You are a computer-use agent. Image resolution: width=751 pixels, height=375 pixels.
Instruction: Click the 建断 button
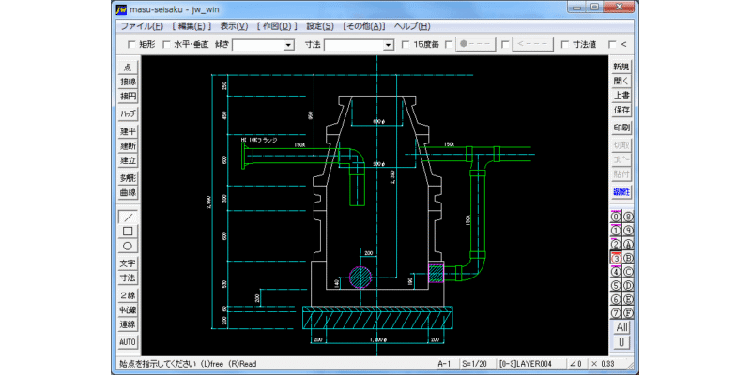pos(128,146)
